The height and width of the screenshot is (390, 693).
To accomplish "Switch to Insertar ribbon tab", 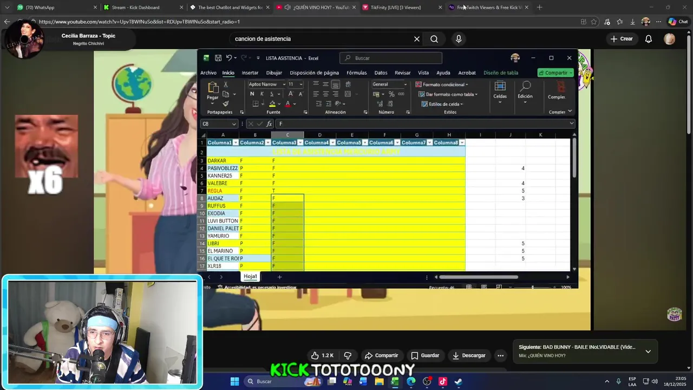I will (x=250, y=73).
